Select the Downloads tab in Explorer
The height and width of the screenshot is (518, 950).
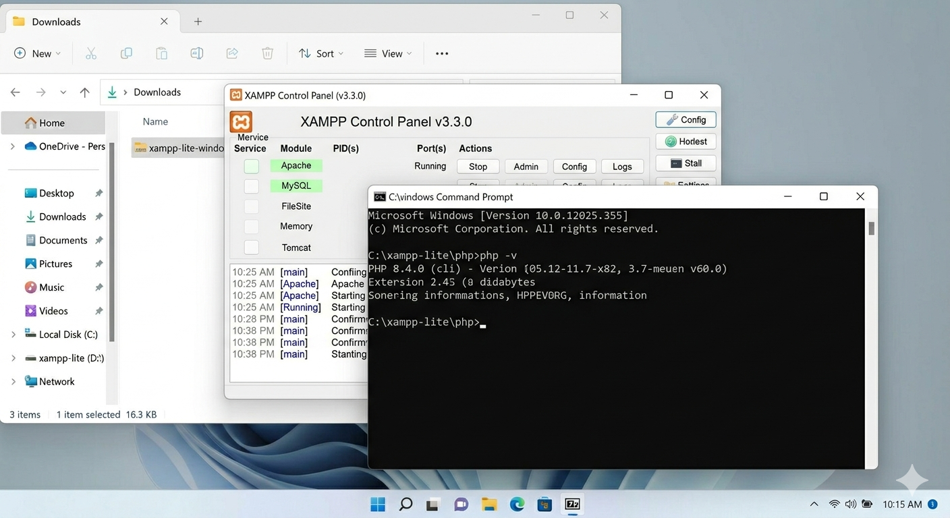click(x=91, y=22)
